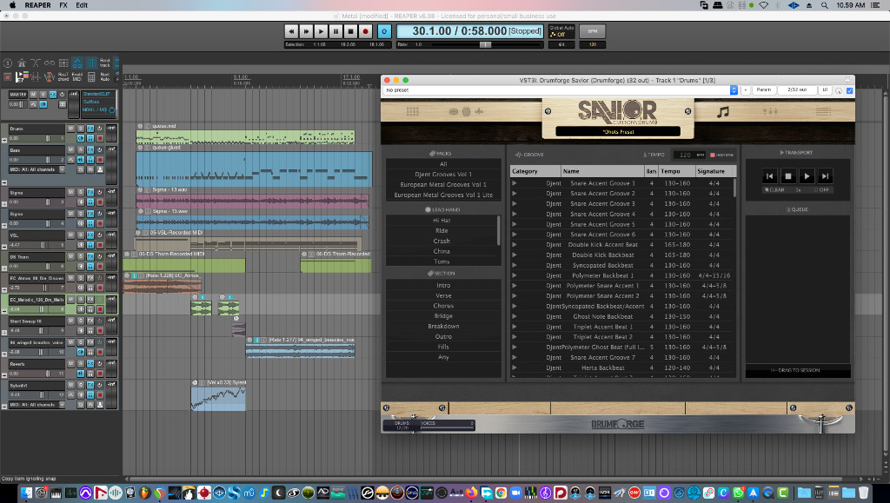Select the Djent Grooves Vol 1 pack

pyautogui.click(x=443, y=174)
